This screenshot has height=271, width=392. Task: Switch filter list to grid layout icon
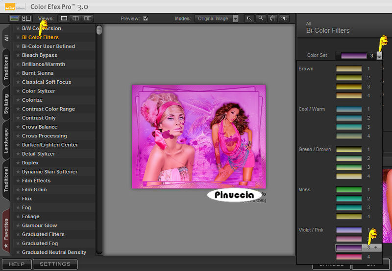[26, 18]
